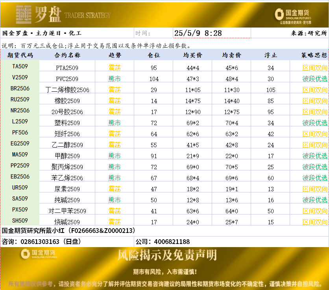Click the average buy price 12*90
The height and width of the screenshot is (290, 329).
coord(192,112)
